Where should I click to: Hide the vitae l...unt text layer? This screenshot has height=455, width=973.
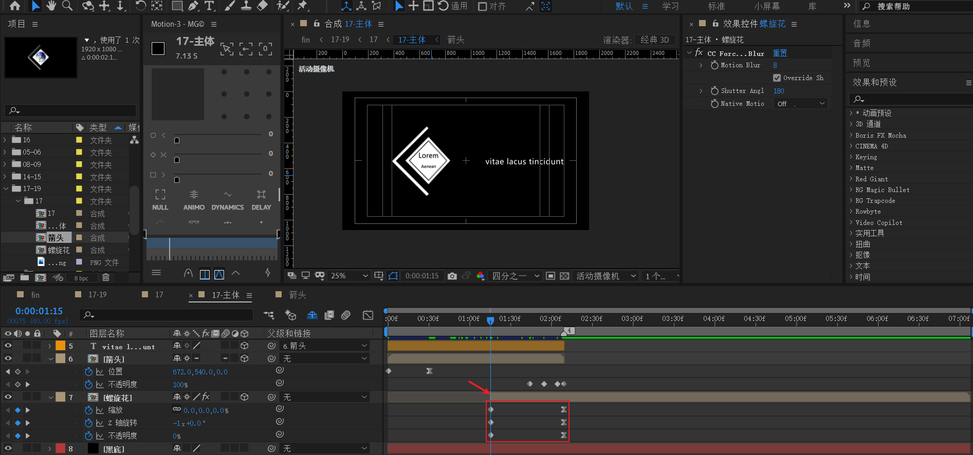[x=8, y=346]
